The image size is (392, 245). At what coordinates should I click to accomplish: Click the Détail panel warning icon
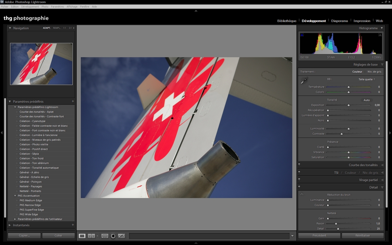click(x=302, y=194)
